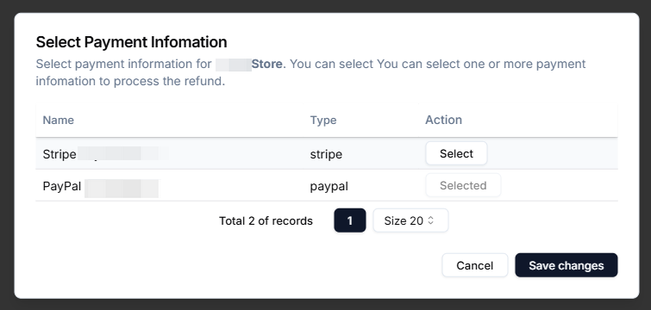651x310 pixels.
Task: Select the Stripe payment option
Action: [x=456, y=153]
